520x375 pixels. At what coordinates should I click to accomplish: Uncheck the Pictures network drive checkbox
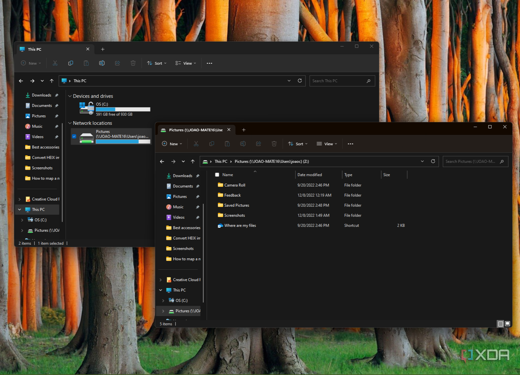click(74, 136)
